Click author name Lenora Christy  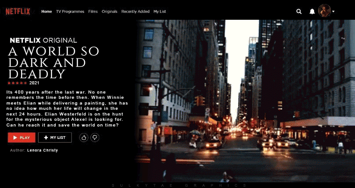[x=42, y=150]
